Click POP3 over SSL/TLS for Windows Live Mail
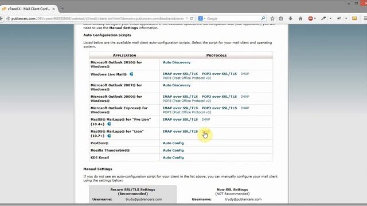Viewport: 367px width, 206px height. pyautogui.click(x=219, y=74)
